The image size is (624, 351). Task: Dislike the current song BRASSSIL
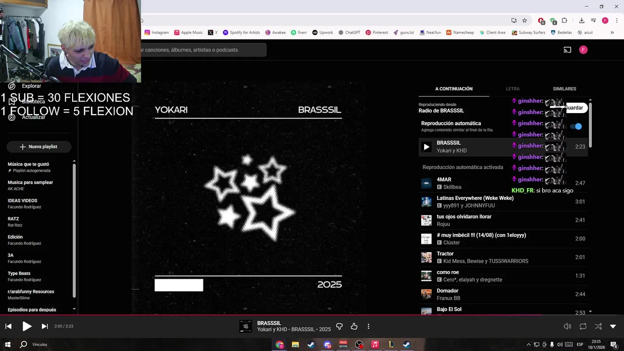tap(339, 326)
